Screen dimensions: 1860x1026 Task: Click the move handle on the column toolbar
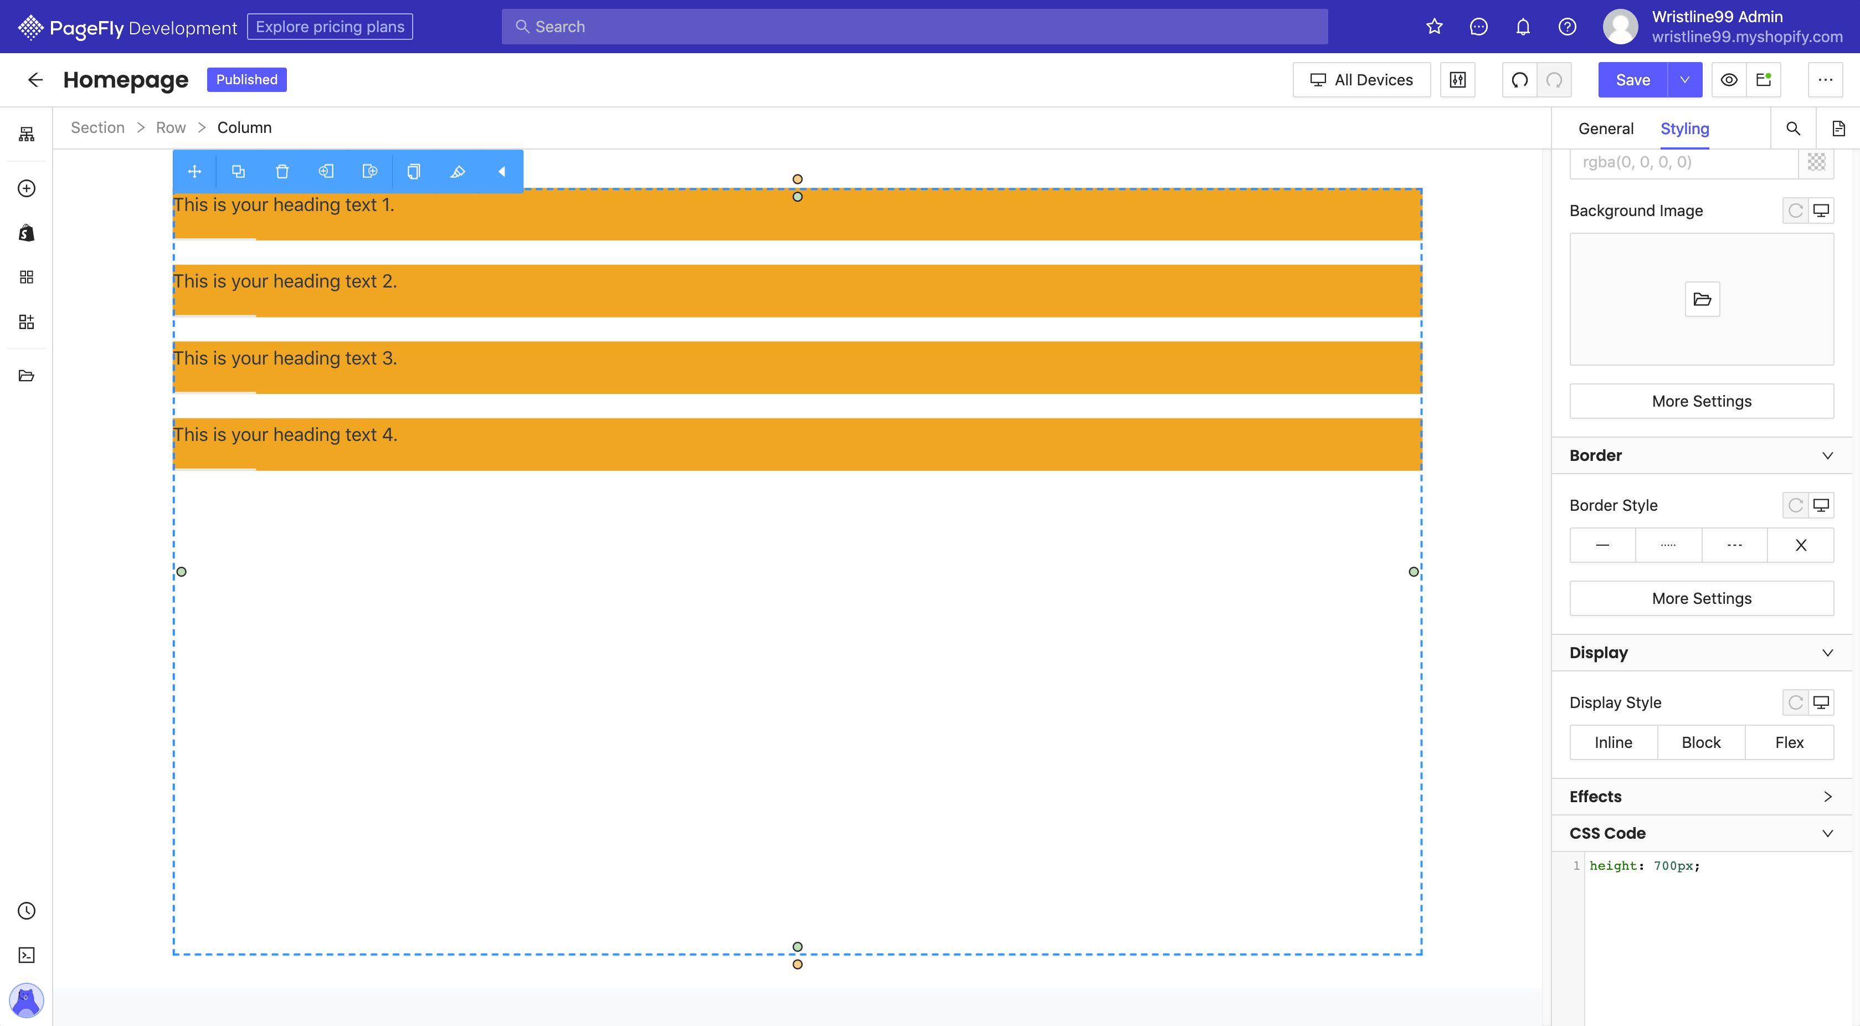click(x=194, y=171)
